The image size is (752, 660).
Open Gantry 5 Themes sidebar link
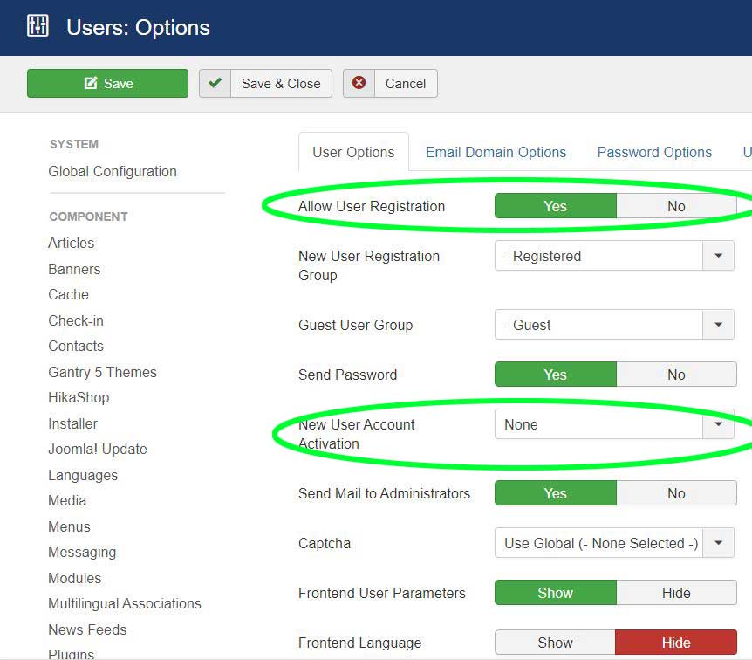click(x=102, y=372)
